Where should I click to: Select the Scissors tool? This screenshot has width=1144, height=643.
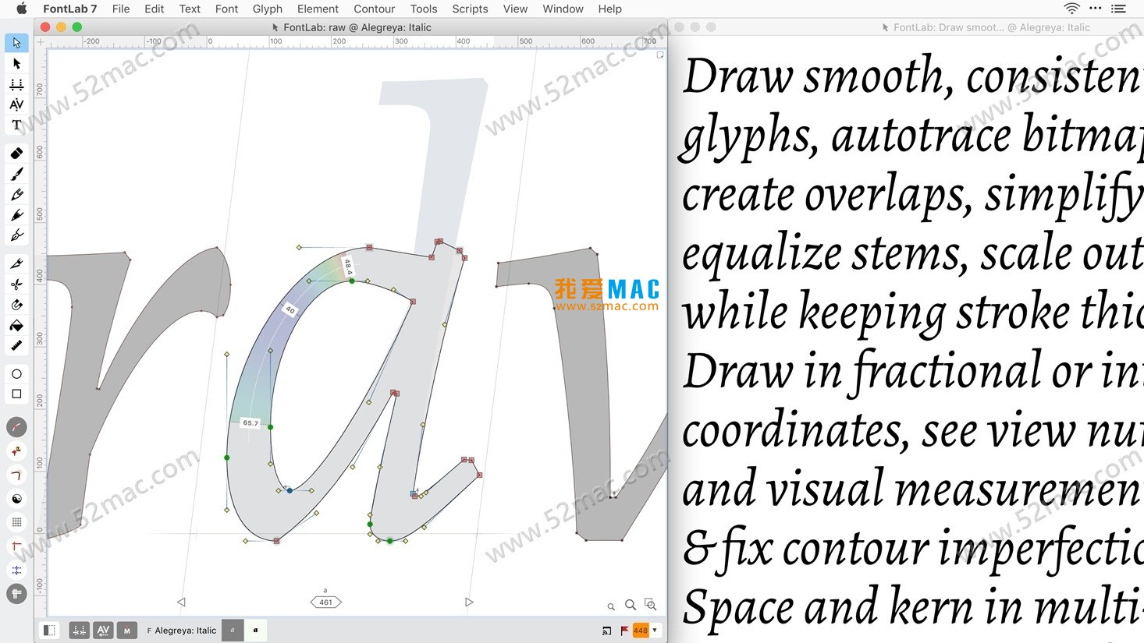pyautogui.click(x=16, y=284)
